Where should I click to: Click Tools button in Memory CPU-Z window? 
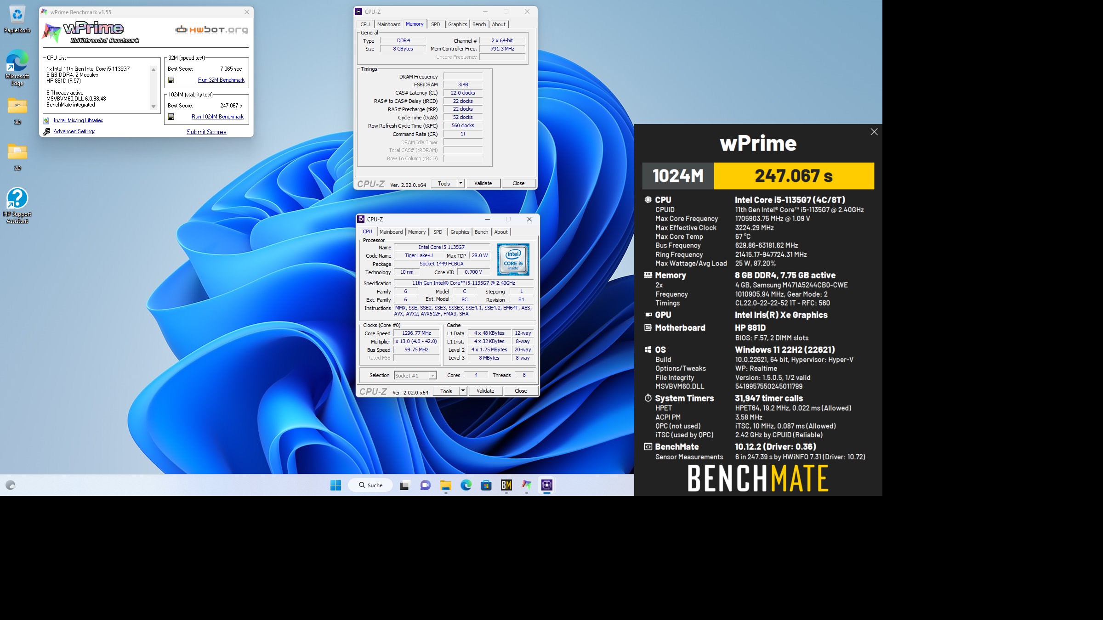(x=444, y=183)
